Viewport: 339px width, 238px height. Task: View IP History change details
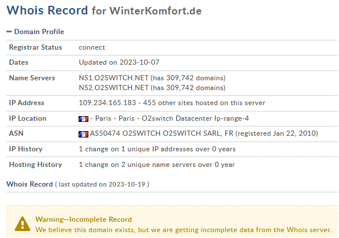(x=157, y=149)
